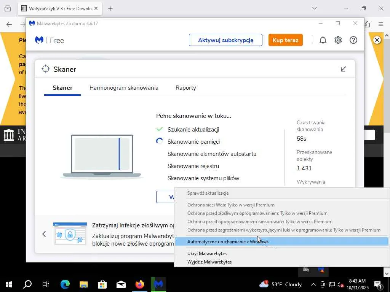Switch to Skaner tab

tap(62, 88)
